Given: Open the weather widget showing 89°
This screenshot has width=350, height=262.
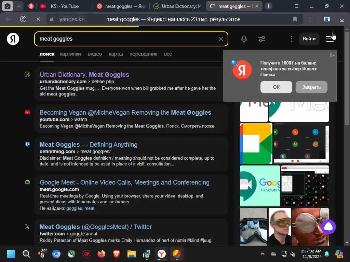Looking at the screenshot, I should click(x=42, y=253).
